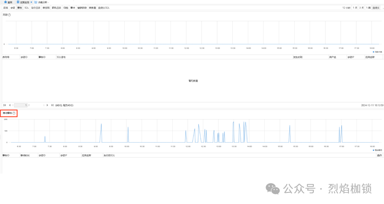Image resolution: width=384 pixels, height=204 pixels.
Task: Select the SQL sub-tab
Action: pos(27,8)
